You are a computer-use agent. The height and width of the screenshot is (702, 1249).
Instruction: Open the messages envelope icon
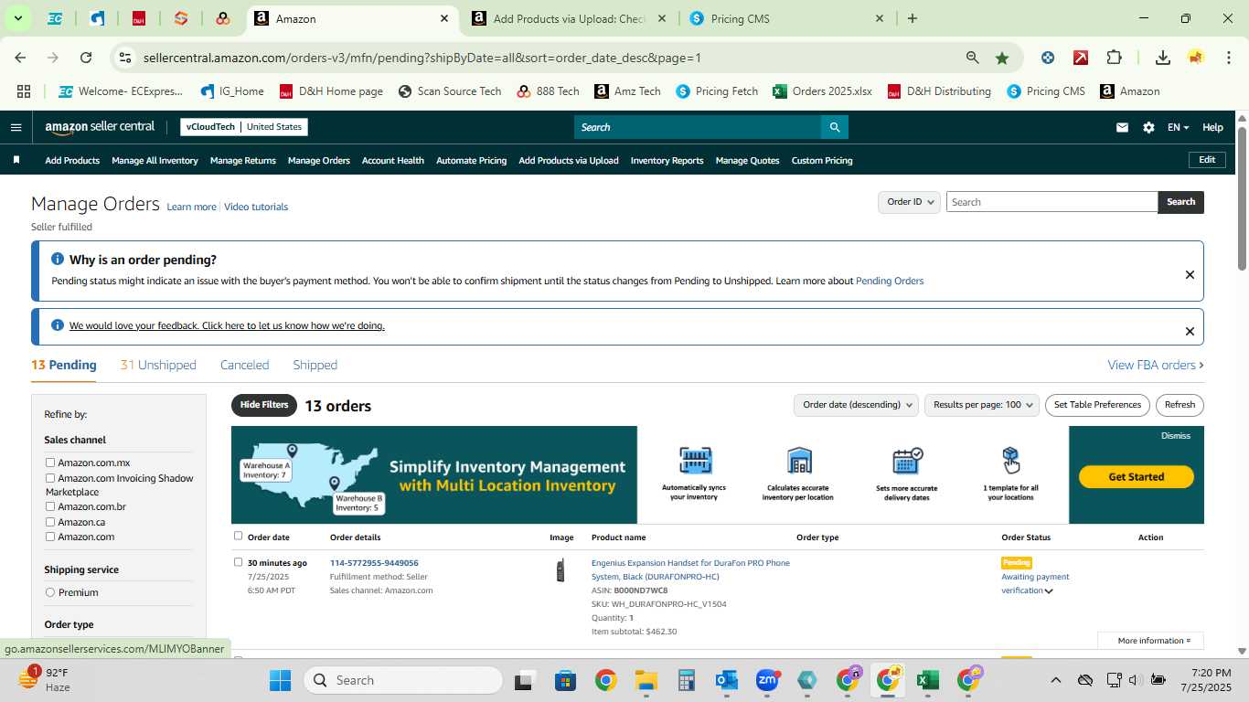pyautogui.click(x=1122, y=128)
